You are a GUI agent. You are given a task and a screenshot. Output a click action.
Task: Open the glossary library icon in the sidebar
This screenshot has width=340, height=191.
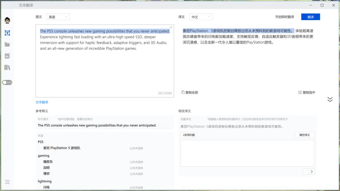[x=7, y=67]
